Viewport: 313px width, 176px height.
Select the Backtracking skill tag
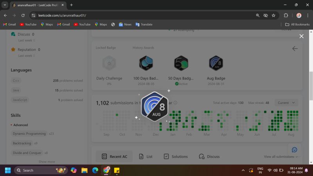(x=22, y=143)
